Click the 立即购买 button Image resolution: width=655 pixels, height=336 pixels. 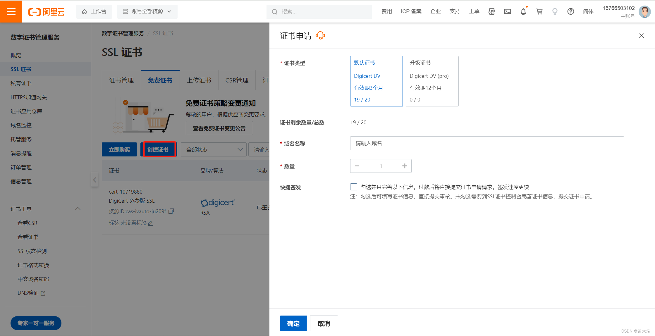pos(119,149)
